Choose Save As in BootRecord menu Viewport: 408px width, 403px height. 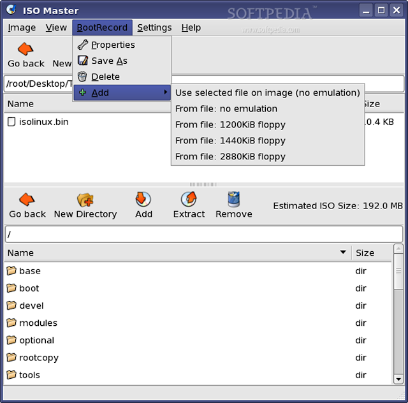point(122,61)
